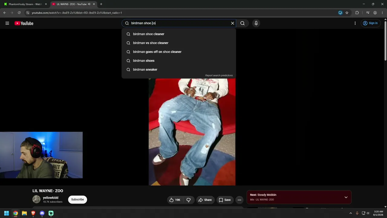This screenshot has height=218, width=387.
Task: Open a new browser tab
Action: [x=101, y=4]
